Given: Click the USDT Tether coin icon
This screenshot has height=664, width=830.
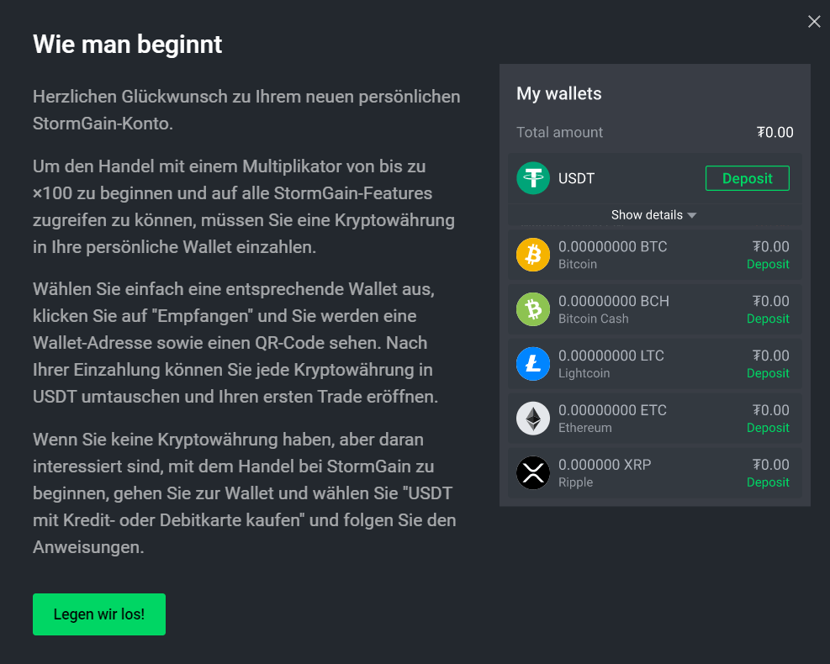Looking at the screenshot, I should [x=533, y=178].
